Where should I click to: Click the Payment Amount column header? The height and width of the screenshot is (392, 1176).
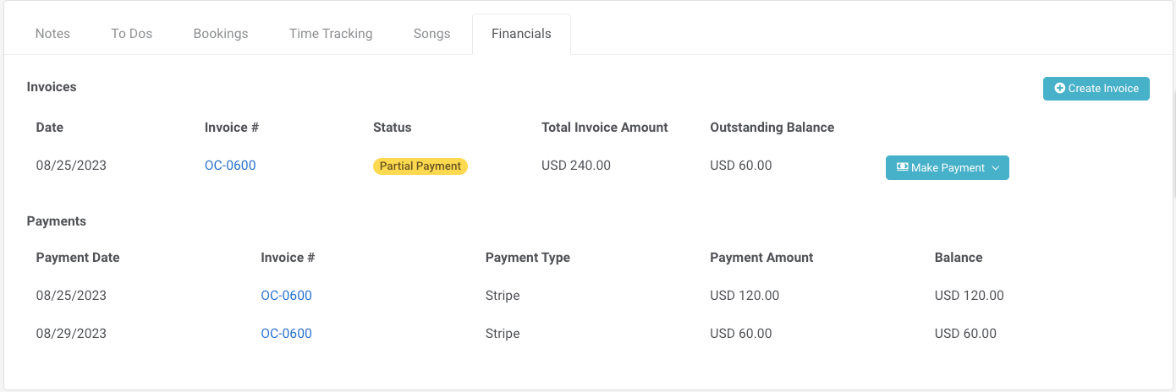pyautogui.click(x=761, y=258)
